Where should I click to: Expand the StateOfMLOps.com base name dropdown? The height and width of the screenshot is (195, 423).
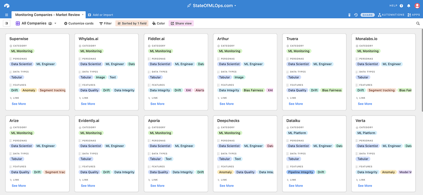pos(235,6)
